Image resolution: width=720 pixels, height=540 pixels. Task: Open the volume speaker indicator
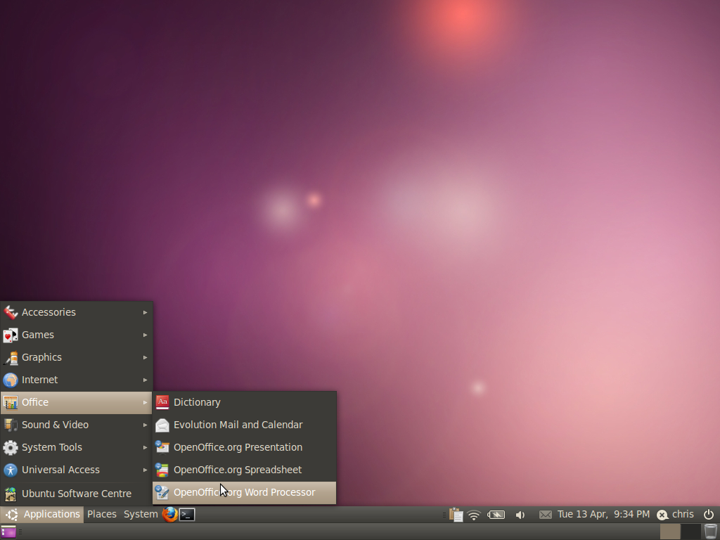pyautogui.click(x=520, y=515)
